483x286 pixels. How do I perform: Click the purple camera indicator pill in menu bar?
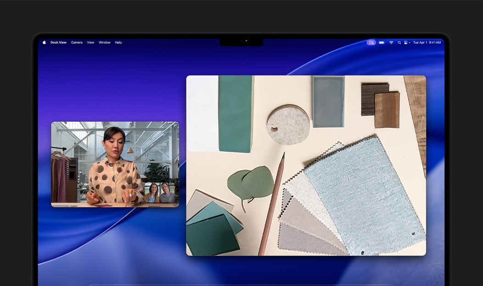coord(371,42)
